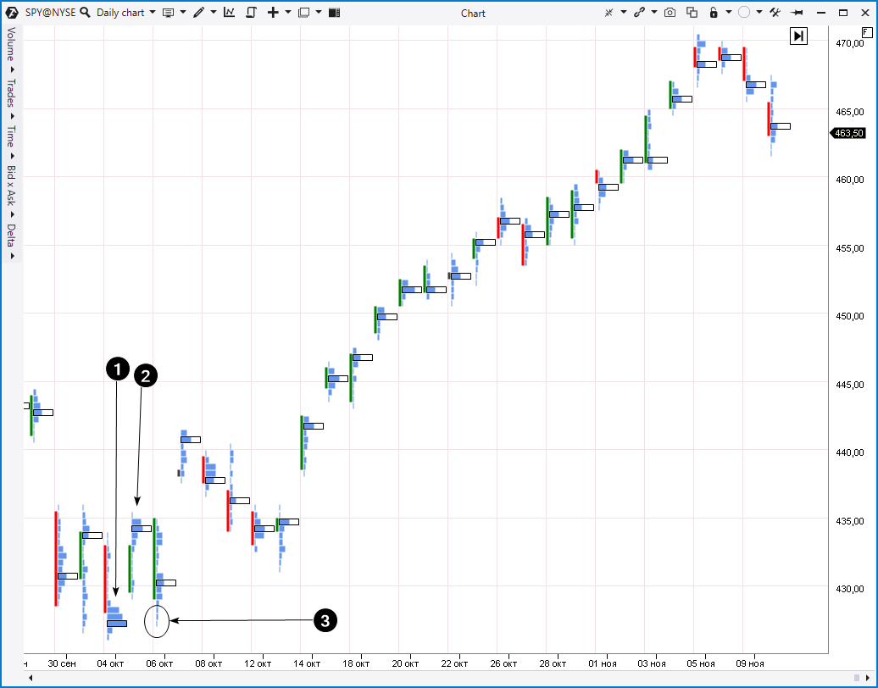Image resolution: width=878 pixels, height=688 pixels.
Task: Expand dropdown arrow beside the lock icon
Action: 728,13
